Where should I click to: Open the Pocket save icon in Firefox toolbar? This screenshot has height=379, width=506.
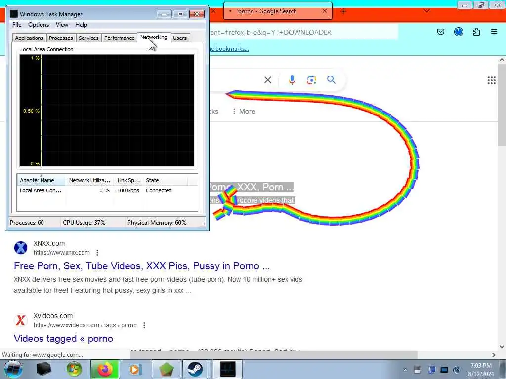pos(440,32)
